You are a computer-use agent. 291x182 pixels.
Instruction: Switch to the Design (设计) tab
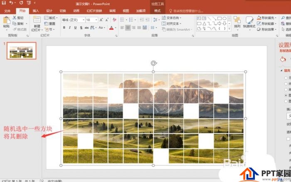(x=49, y=11)
